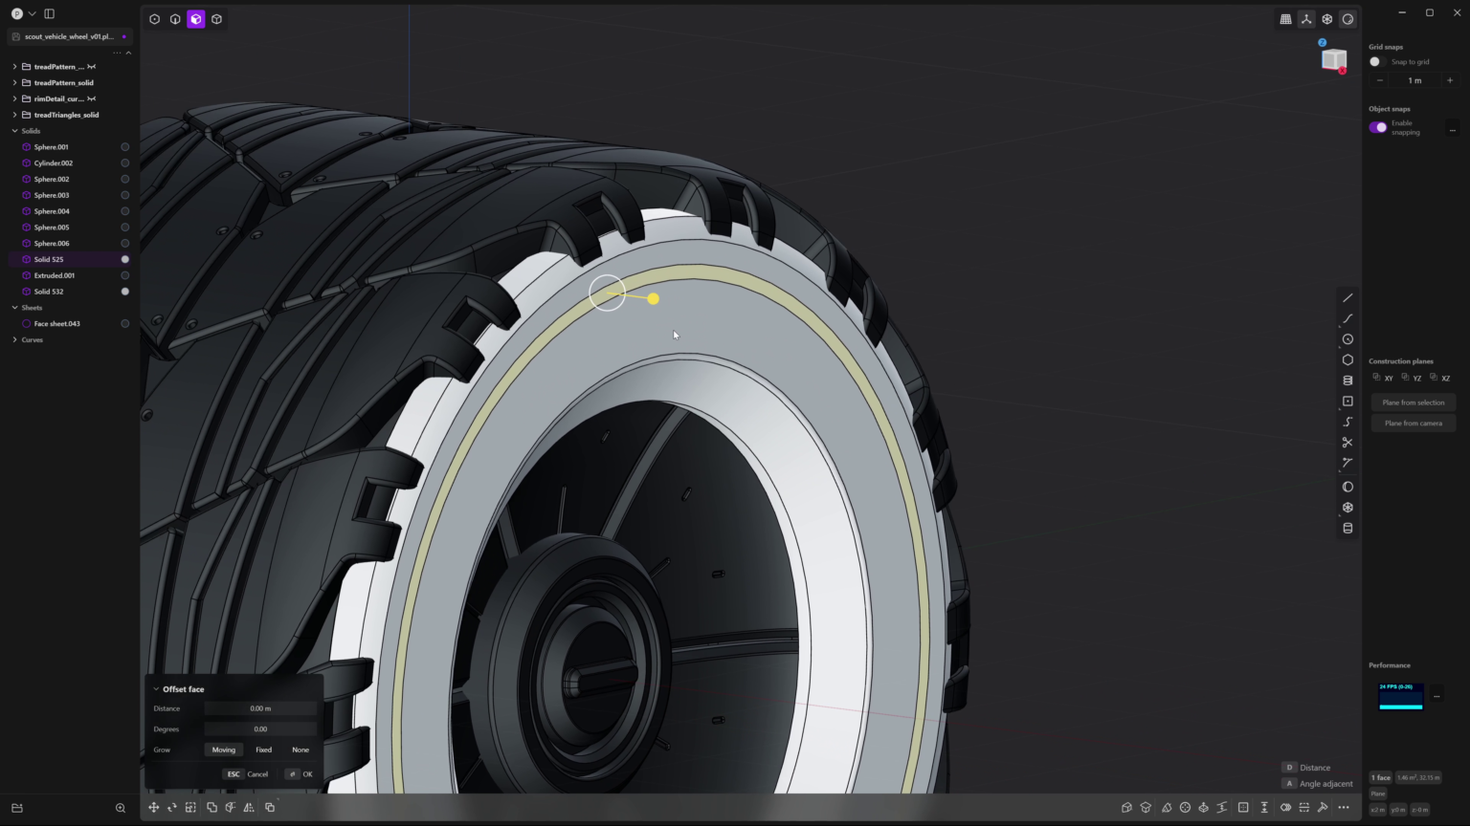Image resolution: width=1470 pixels, height=826 pixels.
Task: Click the hammer tool icon
Action: (1323, 808)
